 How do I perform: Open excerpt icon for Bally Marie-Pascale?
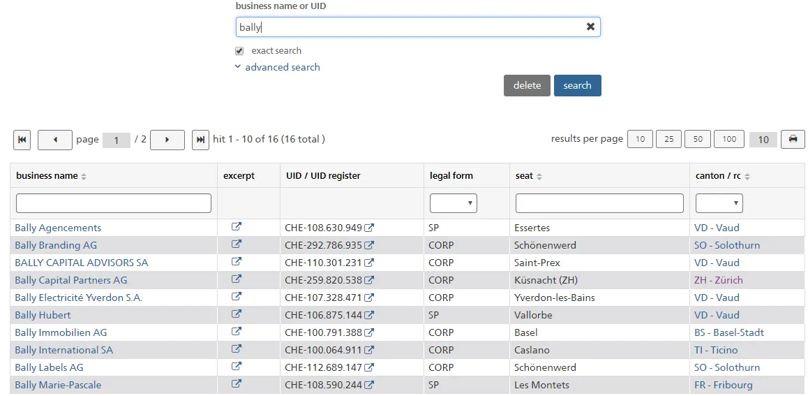(236, 384)
